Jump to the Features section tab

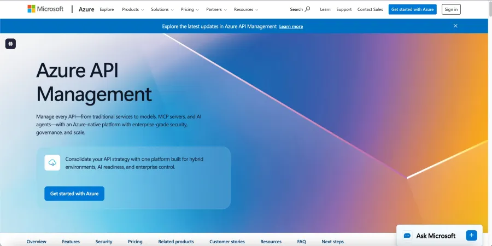tap(71, 242)
